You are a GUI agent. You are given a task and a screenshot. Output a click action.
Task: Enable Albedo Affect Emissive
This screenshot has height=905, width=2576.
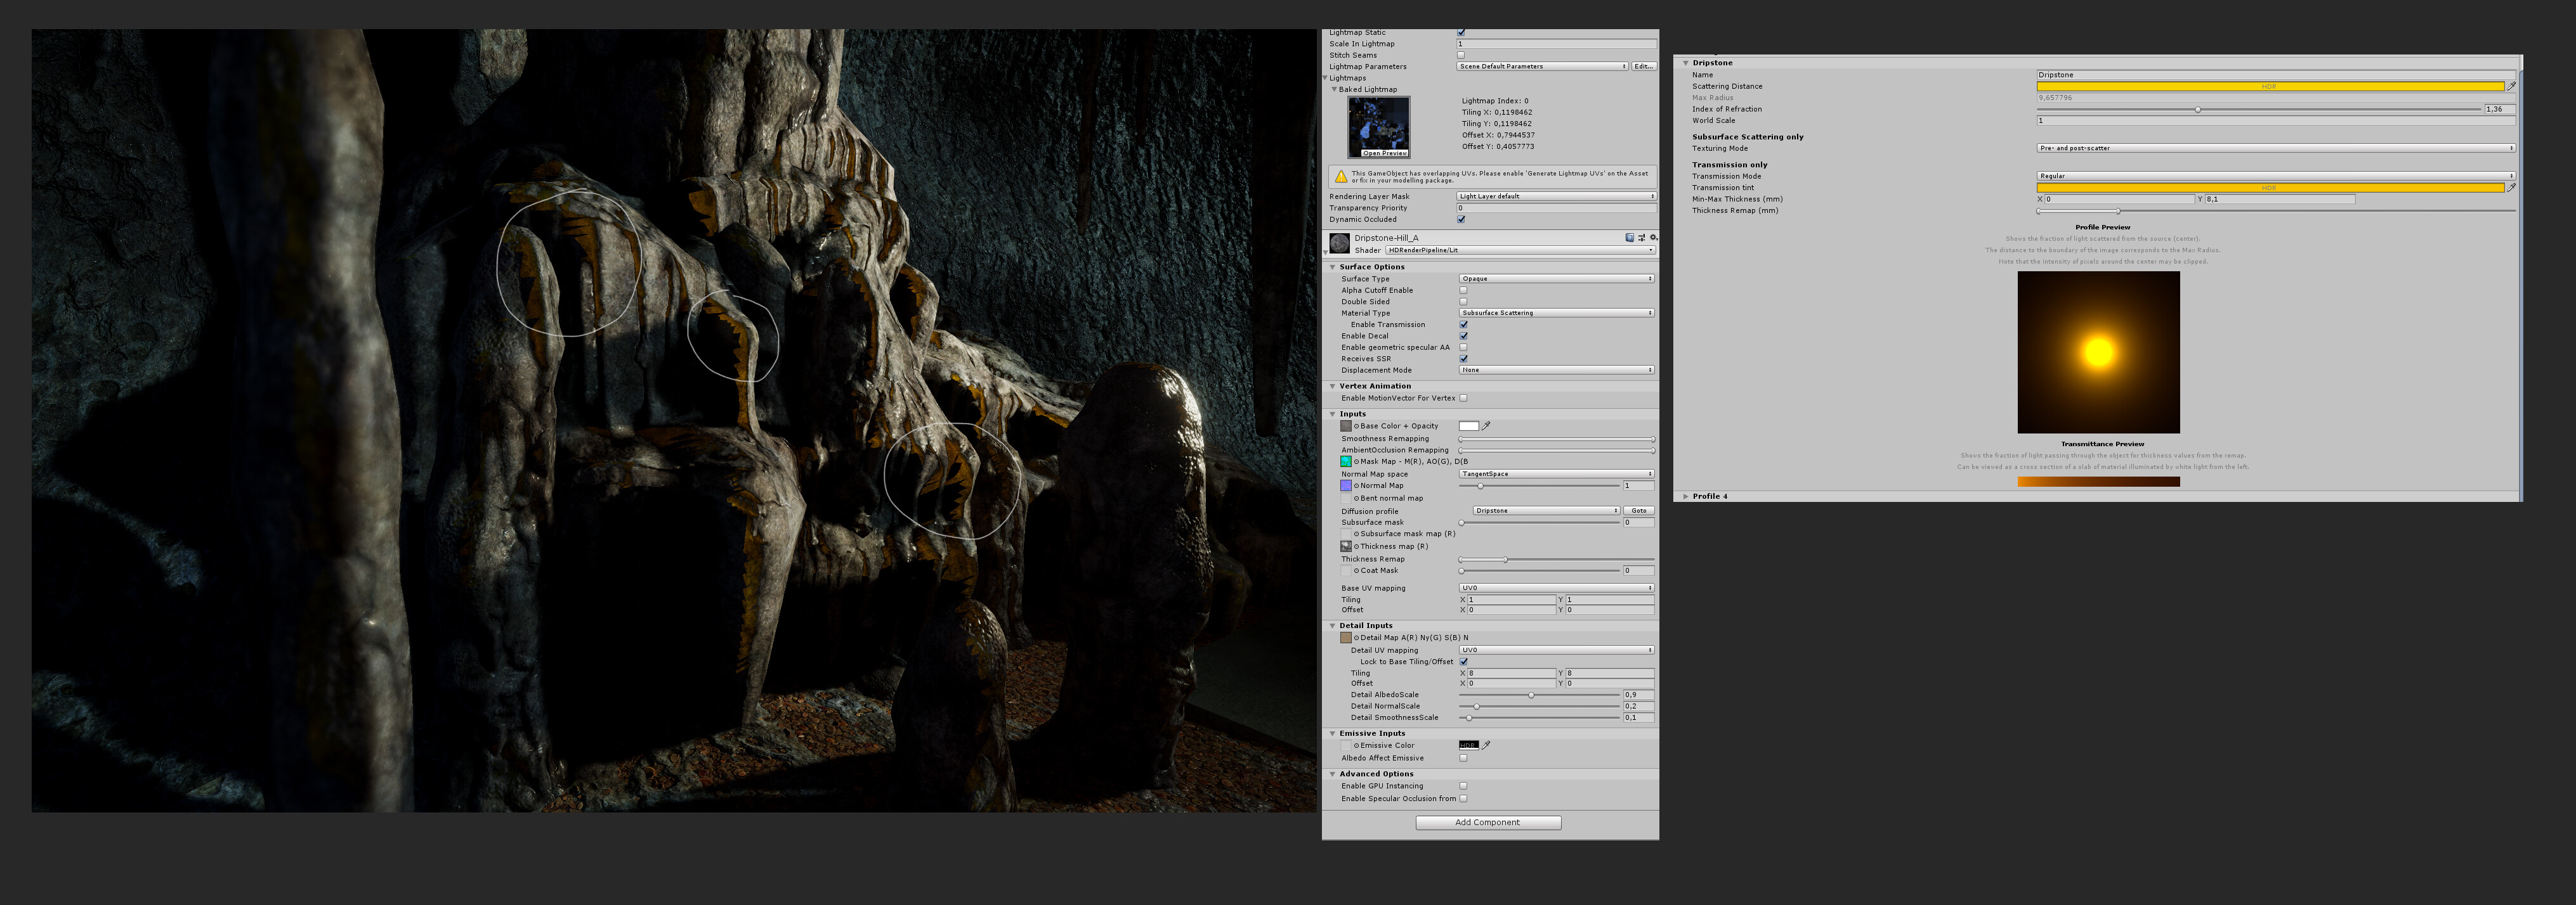click(x=1463, y=757)
